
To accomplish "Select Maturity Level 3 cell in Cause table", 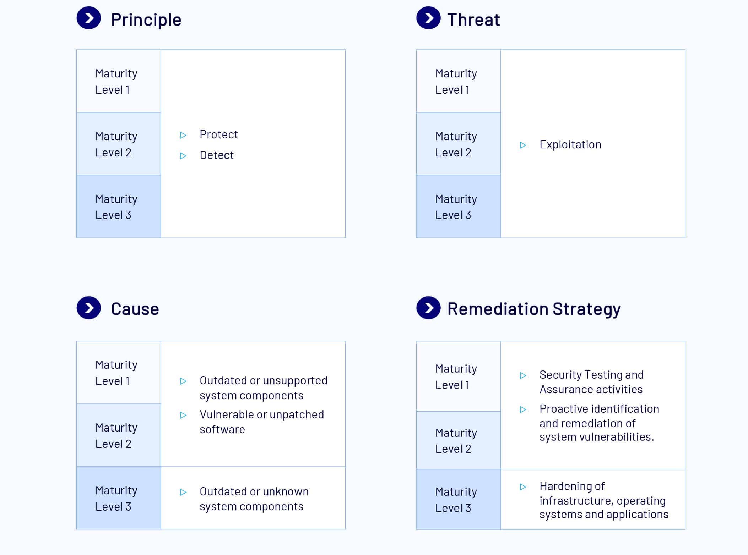I will (x=119, y=498).
